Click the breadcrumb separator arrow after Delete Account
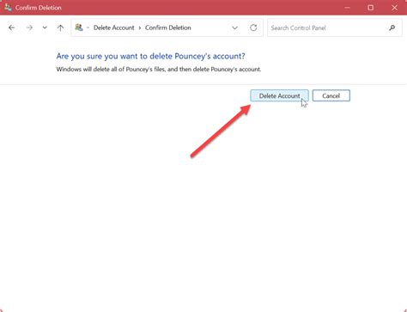The image size is (407, 312). 140,28
